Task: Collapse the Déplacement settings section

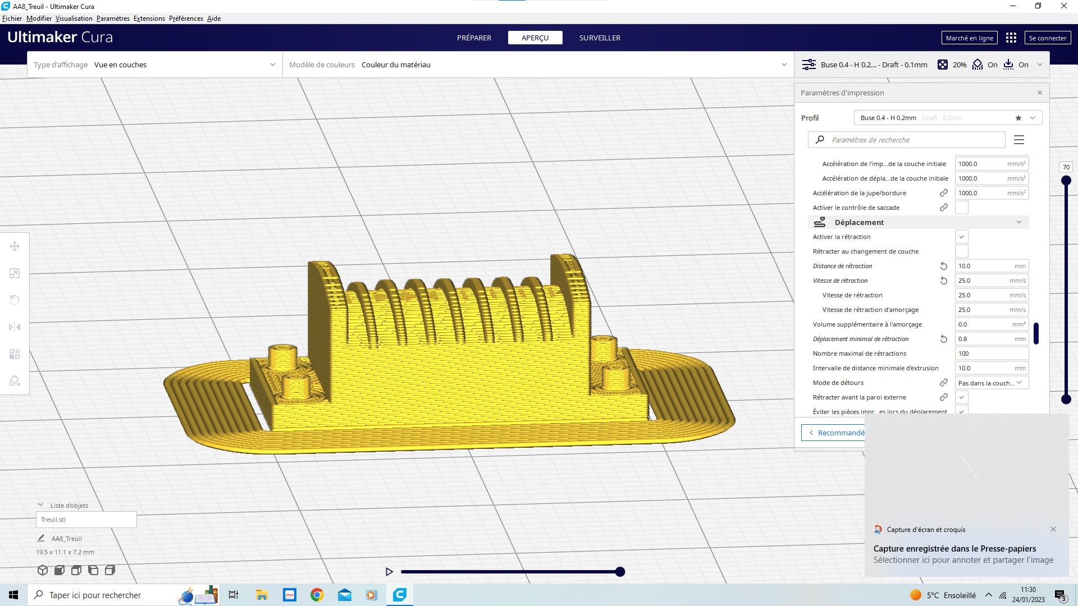Action: click(x=1018, y=222)
